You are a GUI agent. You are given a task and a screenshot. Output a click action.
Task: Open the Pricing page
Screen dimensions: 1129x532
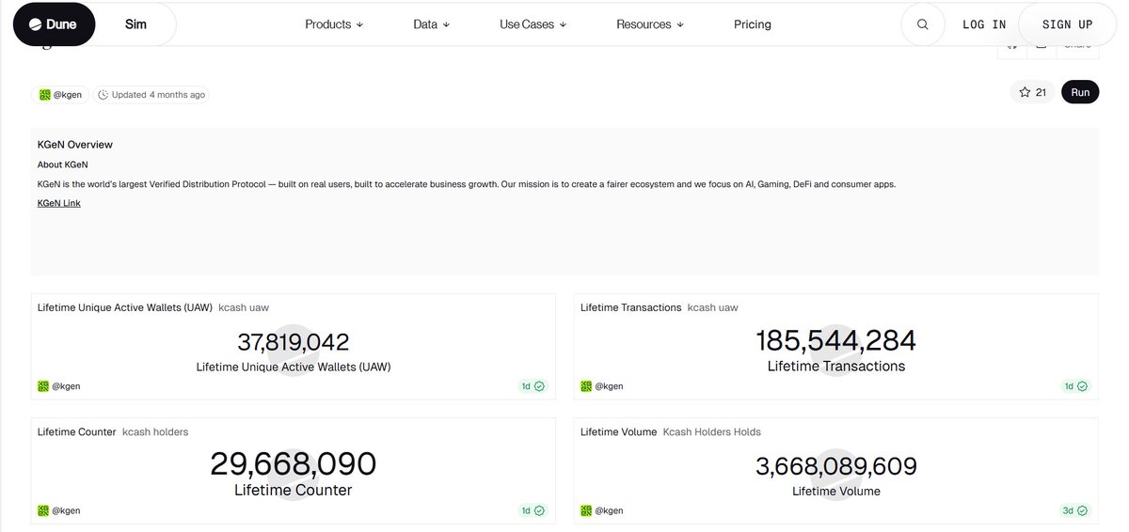tap(753, 24)
